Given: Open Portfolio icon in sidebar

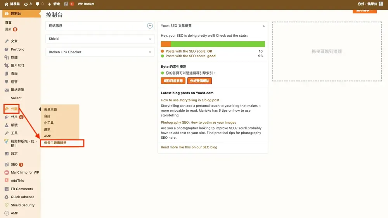Looking at the screenshot, I should coord(7,49).
